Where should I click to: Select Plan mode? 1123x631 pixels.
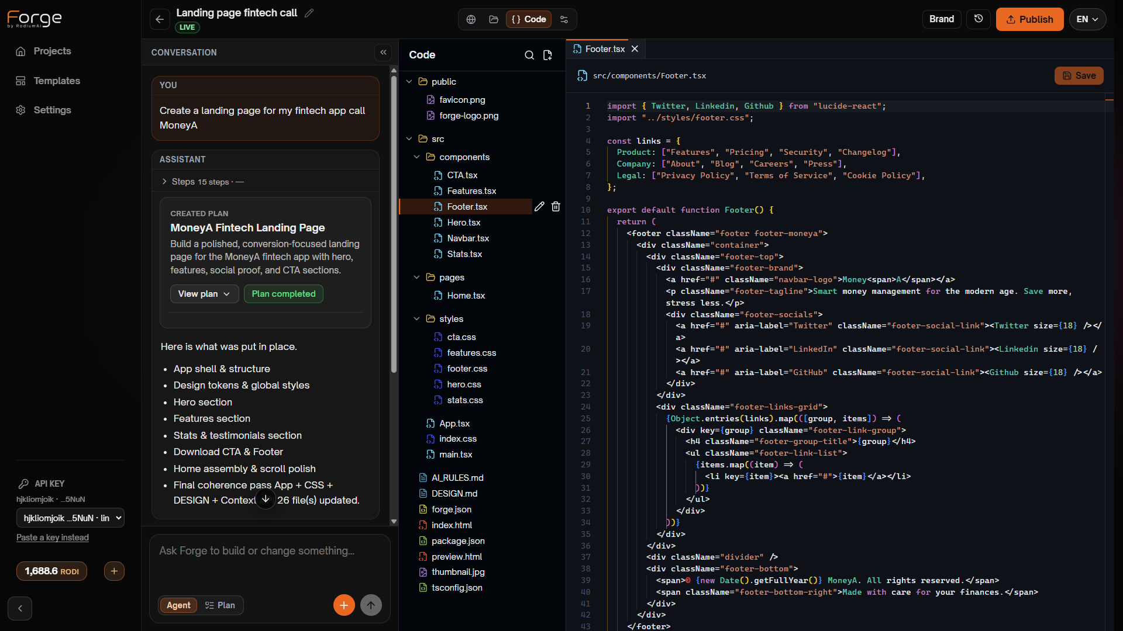pyautogui.click(x=220, y=605)
